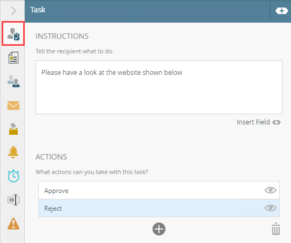Open the Deadline clock tab
The image size is (291, 243).
(x=13, y=176)
